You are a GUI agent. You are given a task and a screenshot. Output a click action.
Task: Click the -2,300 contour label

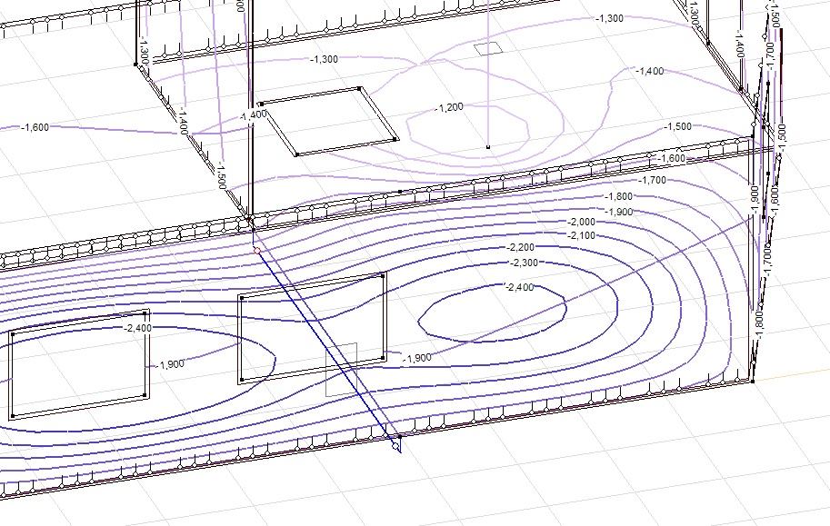pos(525,263)
